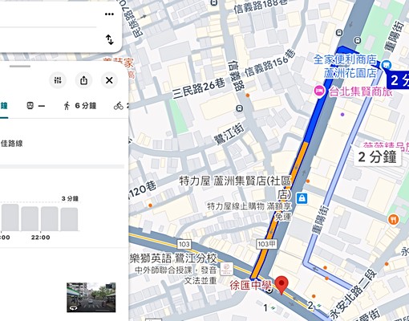Tap the 103甲 road shield
The image size is (409, 321).
267,244
